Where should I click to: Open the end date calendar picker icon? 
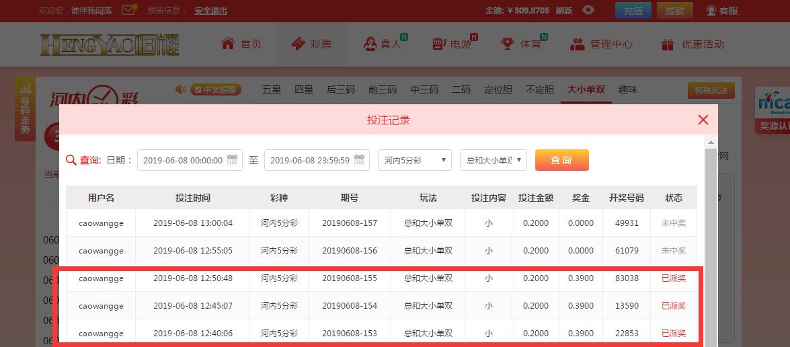(360, 160)
